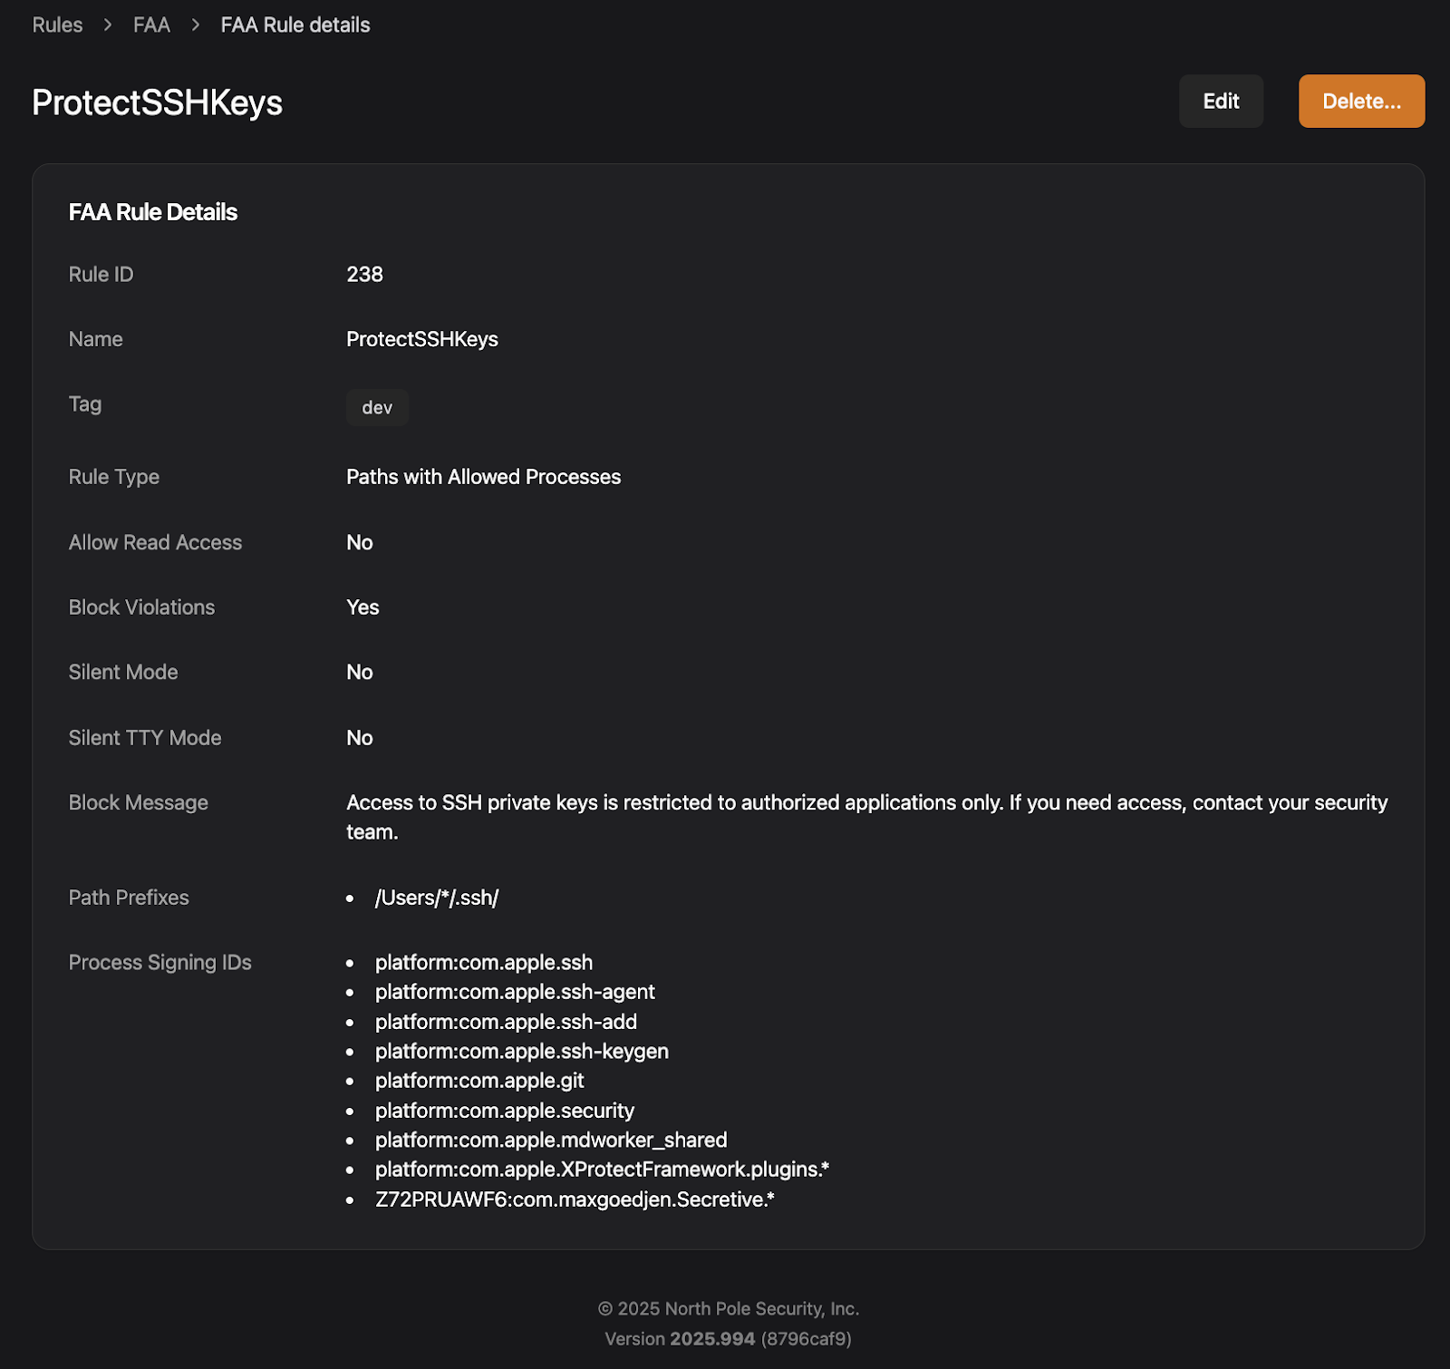
Task: Click the chevron separator after FAA
Action: [195, 24]
